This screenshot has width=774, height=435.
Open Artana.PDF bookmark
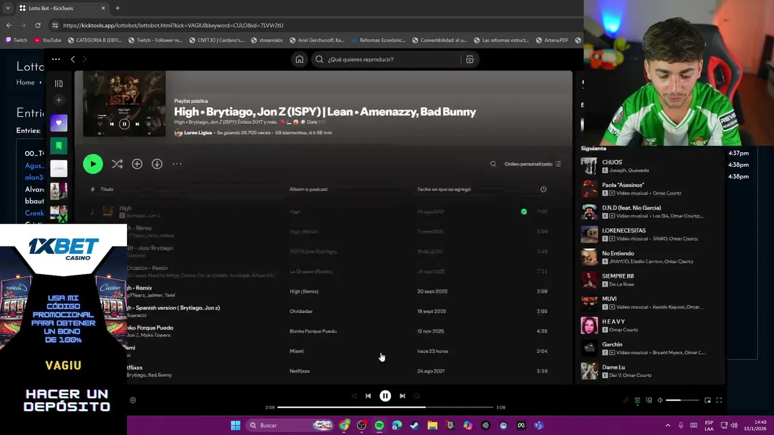tap(551, 40)
